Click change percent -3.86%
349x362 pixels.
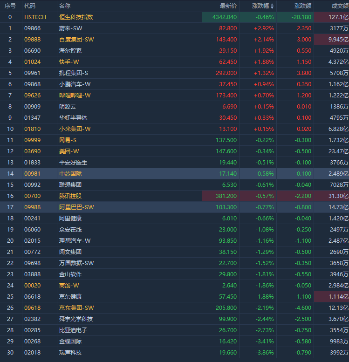pos(265,353)
